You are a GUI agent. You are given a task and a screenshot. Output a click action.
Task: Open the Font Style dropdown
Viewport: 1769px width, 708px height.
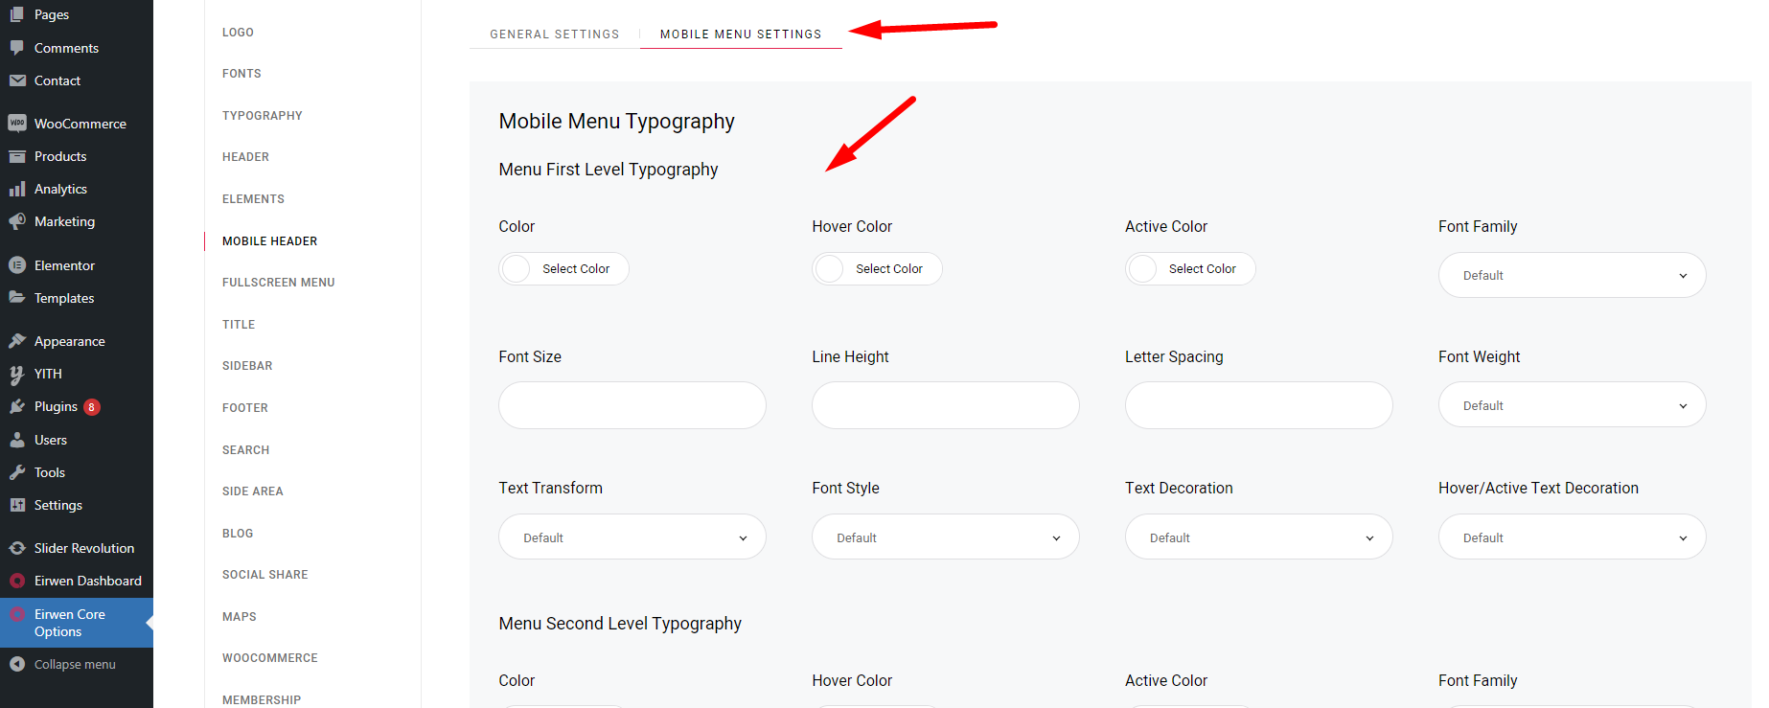coord(946,537)
